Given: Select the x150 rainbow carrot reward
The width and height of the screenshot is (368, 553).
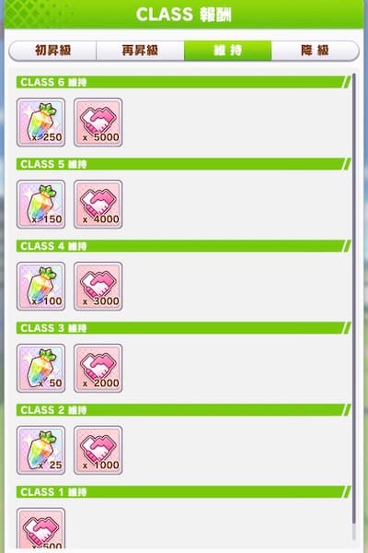Looking at the screenshot, I should coord(40,205).
